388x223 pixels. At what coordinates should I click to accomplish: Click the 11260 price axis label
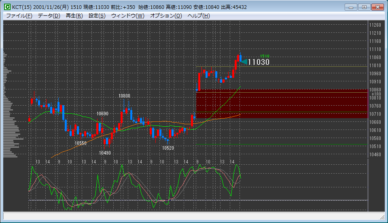(375, 25)
